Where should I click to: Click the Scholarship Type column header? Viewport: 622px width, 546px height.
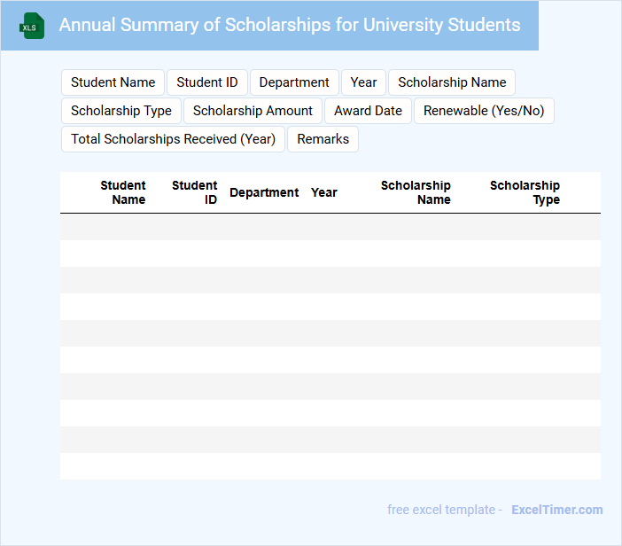525,192
